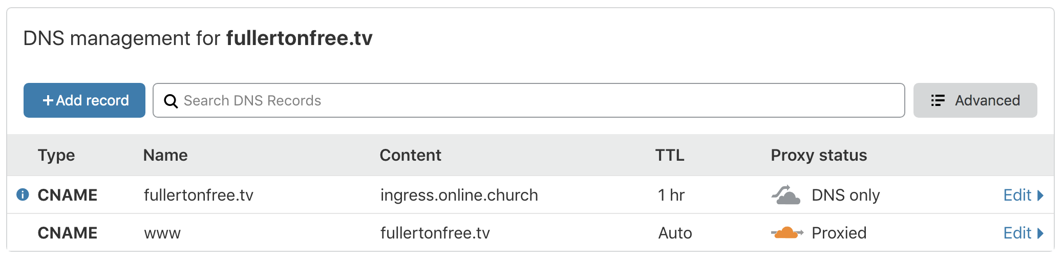Click the Type column header
Image resolution: width=1063 pixels, height=260 pixels.
[56, 155]
